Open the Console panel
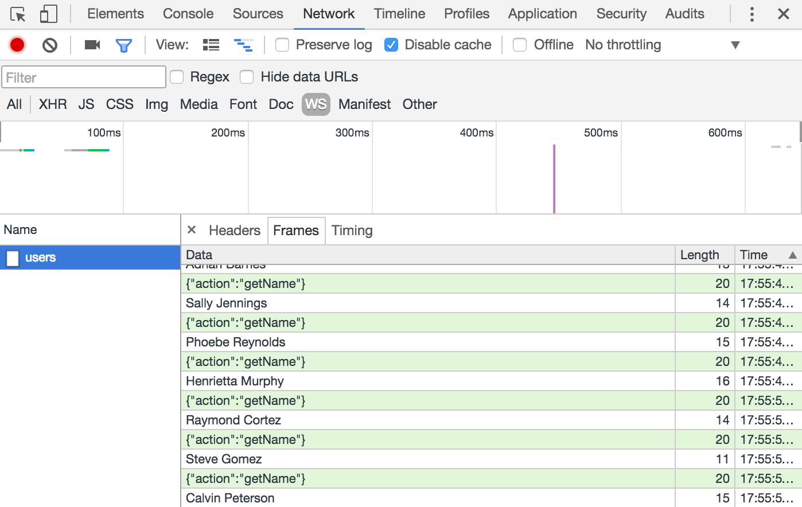Image resolution: width=802 pixels, height=507 pixels. tap(188, 13)
